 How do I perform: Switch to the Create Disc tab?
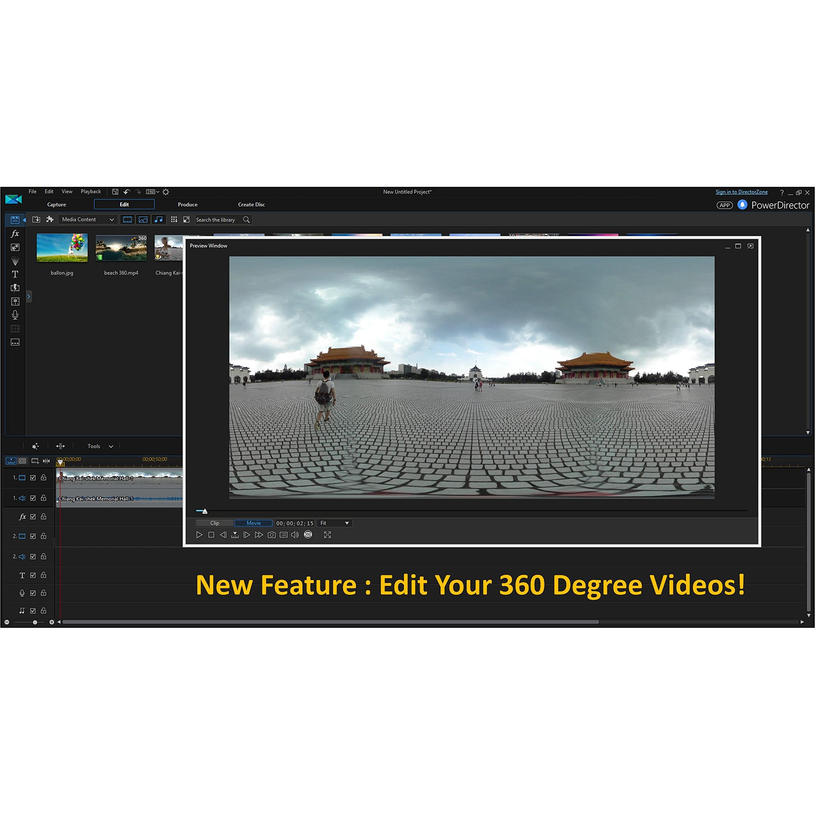(252, 205)
